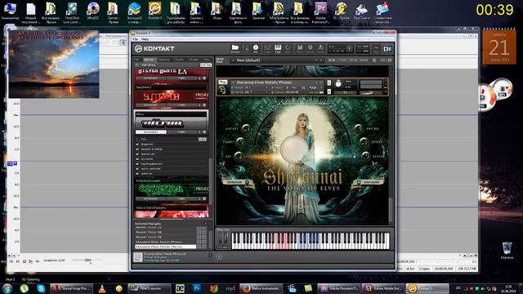523x294 pixels.
Task: Close the Instrument Navigator pane
Action: (x=206, y=224)
